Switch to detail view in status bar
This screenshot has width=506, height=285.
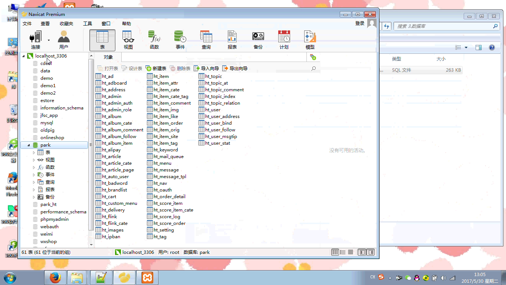pyautogui.click(x=343, y=252)
